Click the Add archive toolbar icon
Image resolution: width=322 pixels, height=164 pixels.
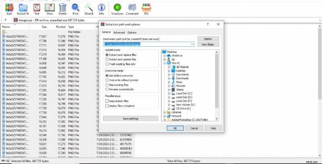[x=9, y=7]
